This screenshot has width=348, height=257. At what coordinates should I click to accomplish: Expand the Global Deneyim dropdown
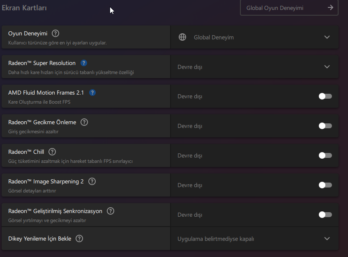[x=327, y=37]
